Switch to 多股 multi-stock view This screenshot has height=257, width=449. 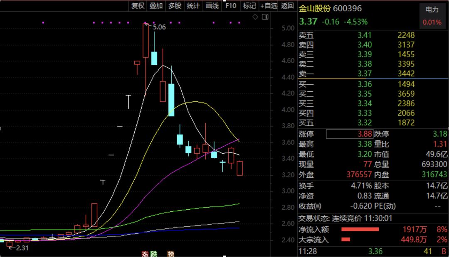(x=175, y=5)
